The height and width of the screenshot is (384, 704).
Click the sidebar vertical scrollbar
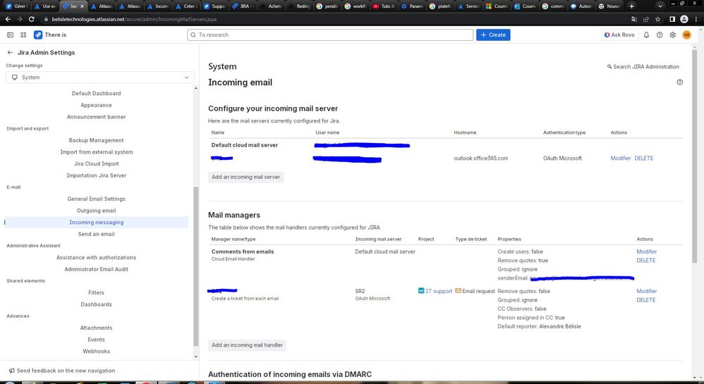196,267
